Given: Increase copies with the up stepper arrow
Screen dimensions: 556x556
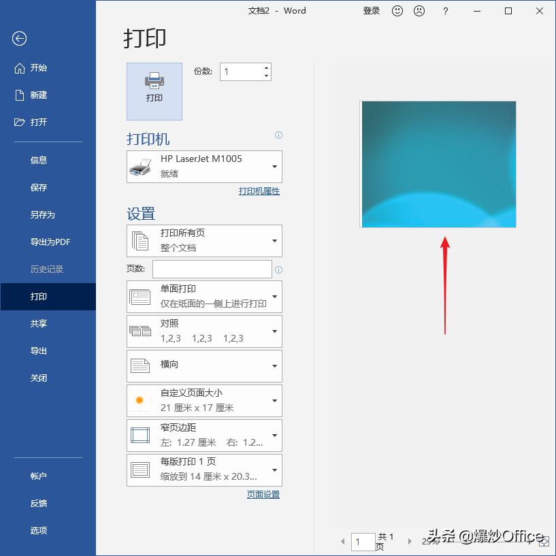Looking at the screenshot, I should tap(265, 67).
